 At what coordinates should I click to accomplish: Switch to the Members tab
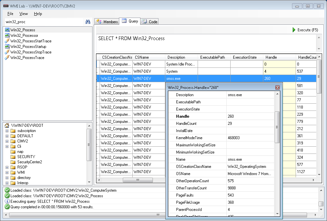tap(107, 22)
